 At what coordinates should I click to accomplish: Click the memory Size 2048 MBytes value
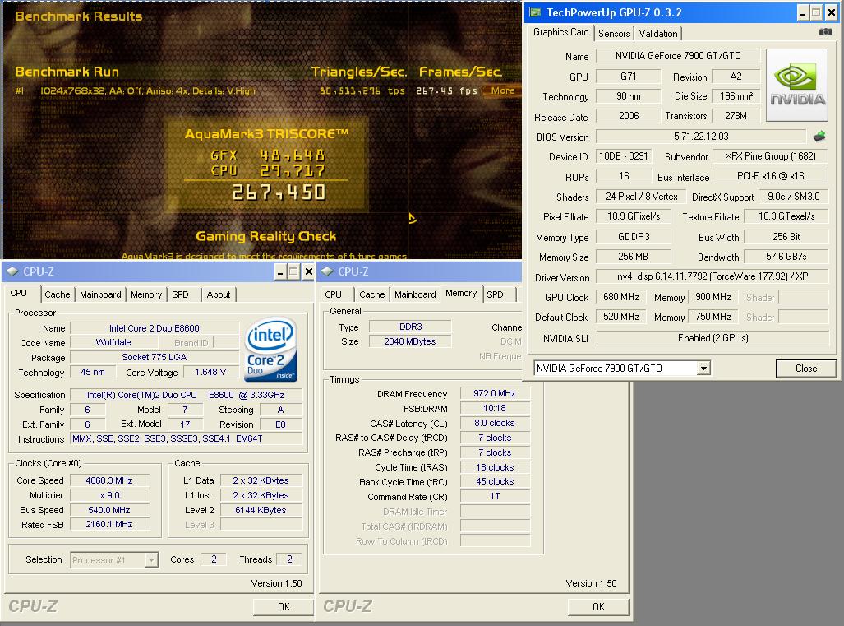coord(410,341)
